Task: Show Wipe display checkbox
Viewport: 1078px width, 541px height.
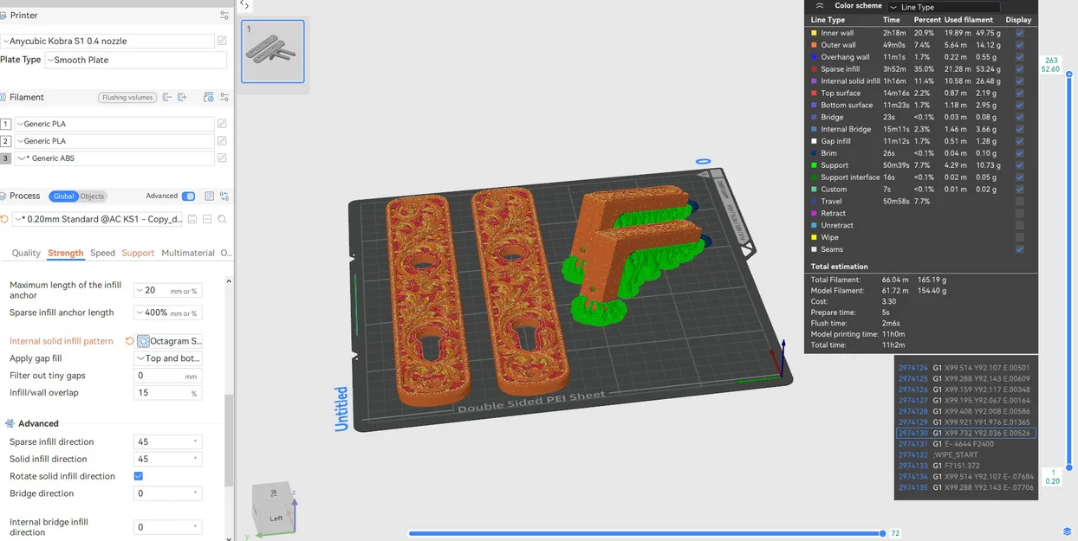Action: point(1019,237)
